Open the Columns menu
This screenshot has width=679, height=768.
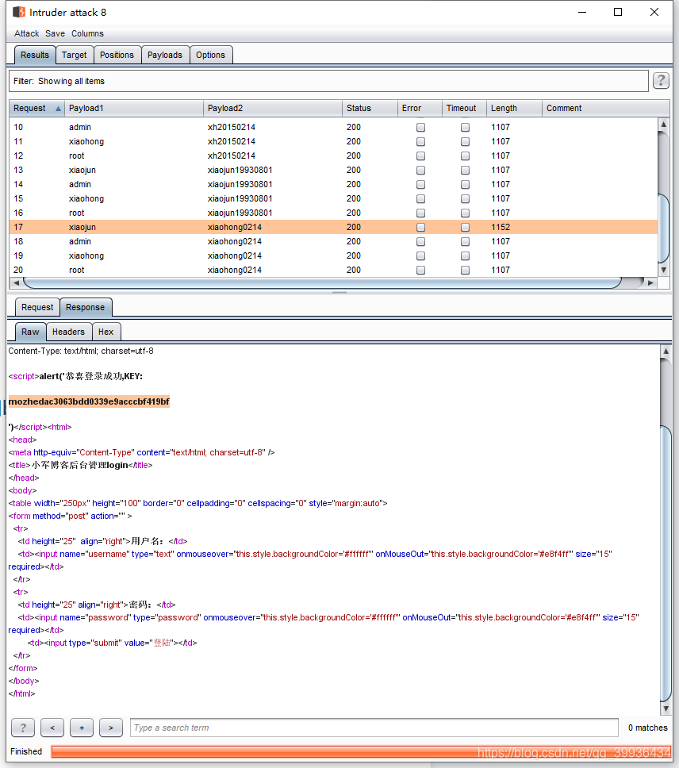(x=87, y=33)
